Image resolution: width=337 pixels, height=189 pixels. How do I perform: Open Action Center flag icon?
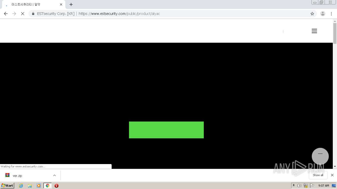(312, 186)
